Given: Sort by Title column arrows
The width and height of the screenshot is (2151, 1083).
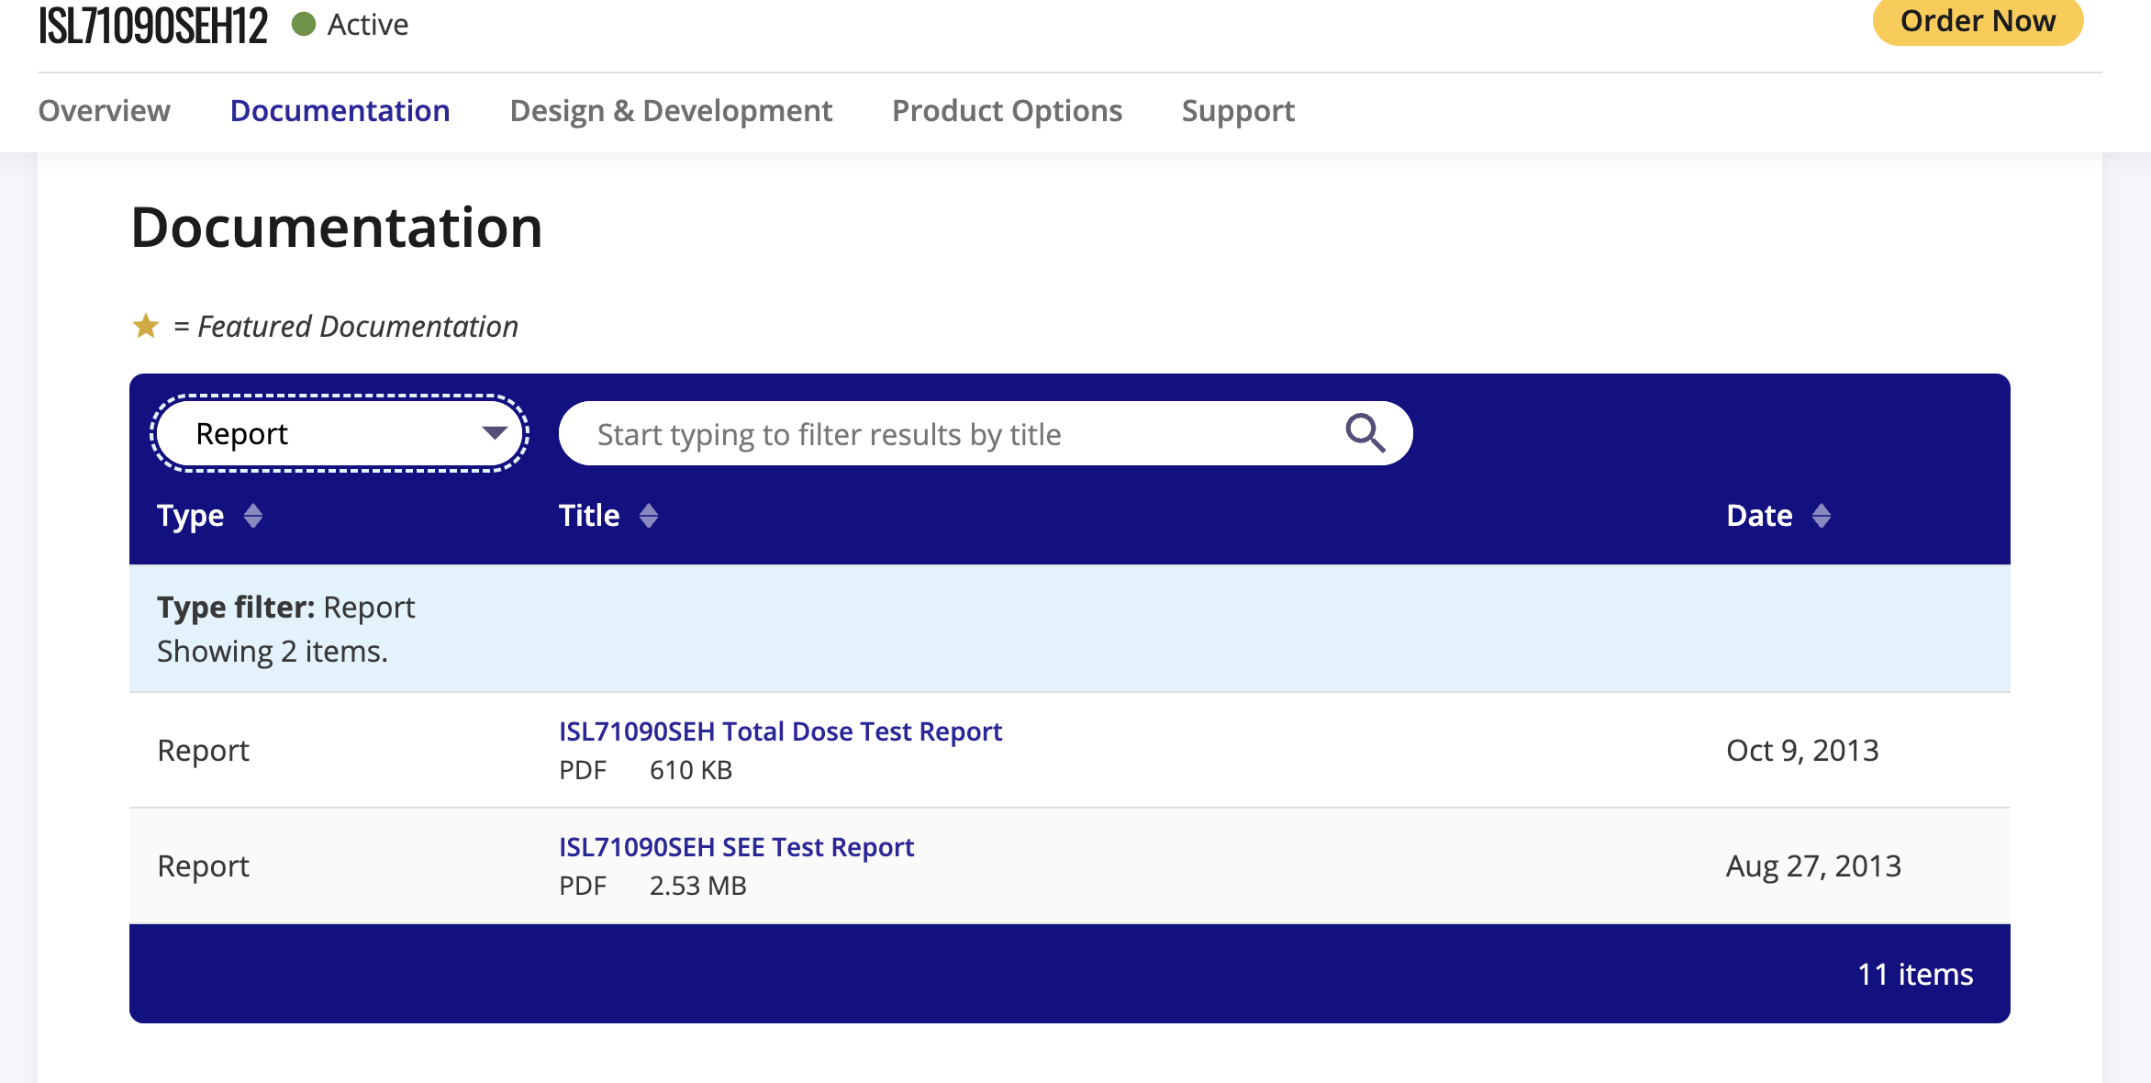Looking at the screenshot, I should (x=649, y=516).
